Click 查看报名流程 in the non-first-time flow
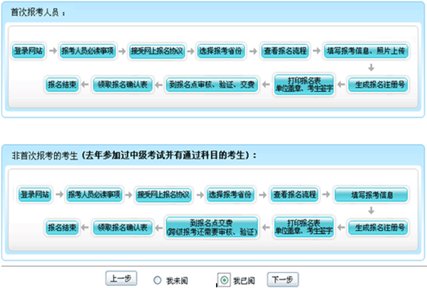This screenshot has height=288, width=427. pos(294,195)
